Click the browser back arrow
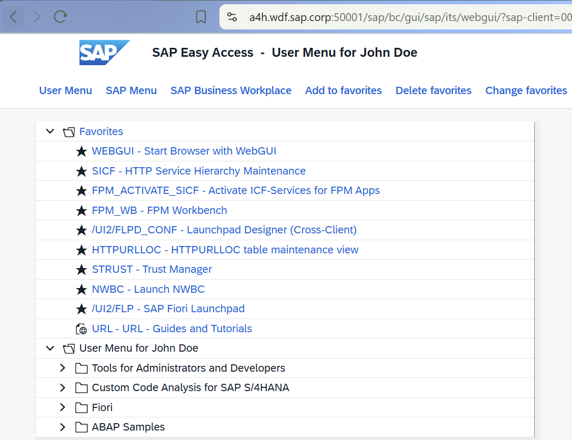The image size is (572, 440). (x=14, y=17)
